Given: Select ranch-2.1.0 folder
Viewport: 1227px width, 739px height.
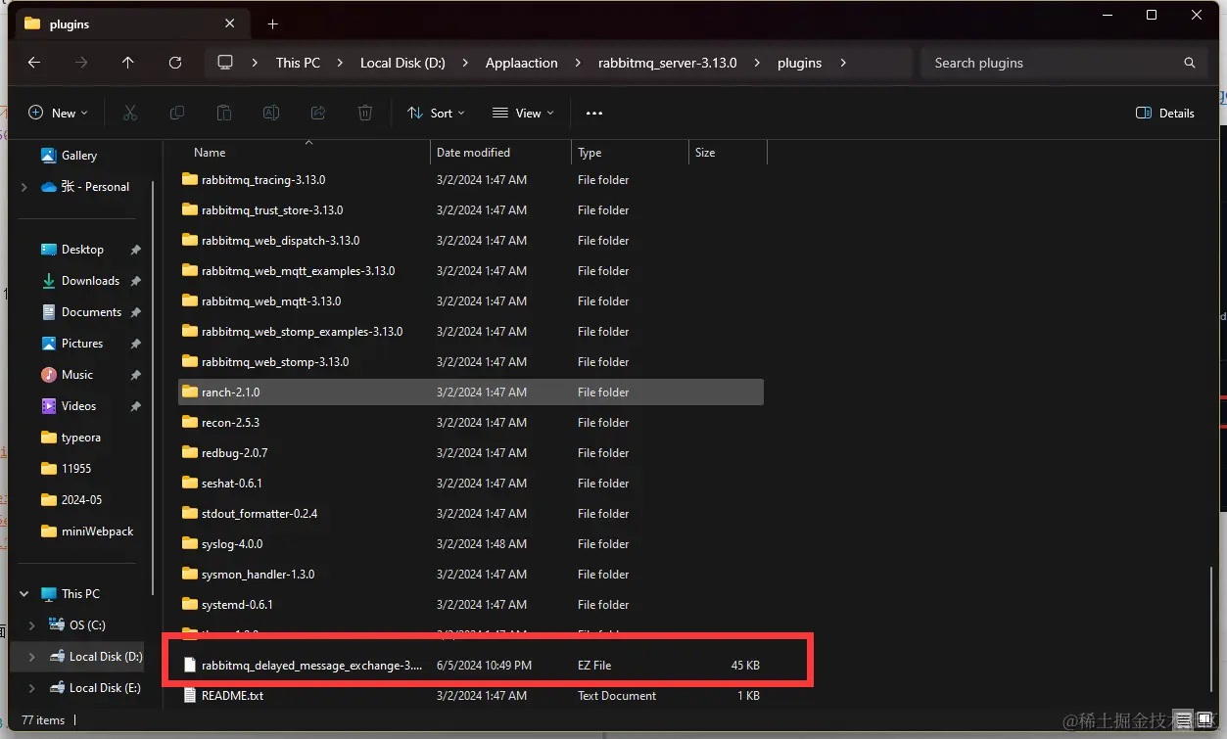Looking at the screenshot, I should point(470,392).
